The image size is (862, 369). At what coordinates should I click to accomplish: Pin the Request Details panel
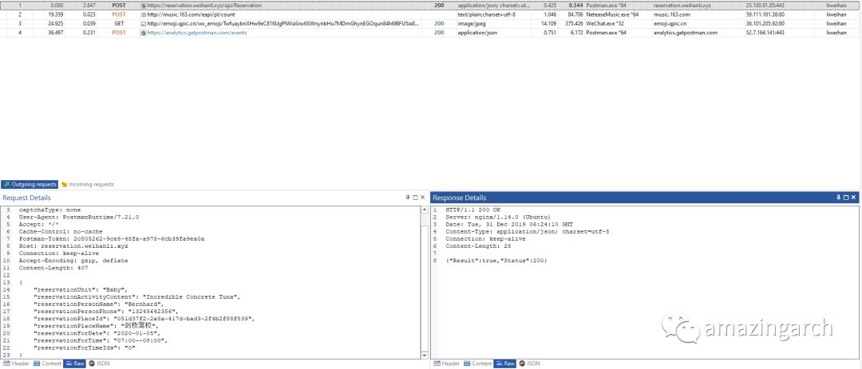pyautogui.click(x=408, y=197)
